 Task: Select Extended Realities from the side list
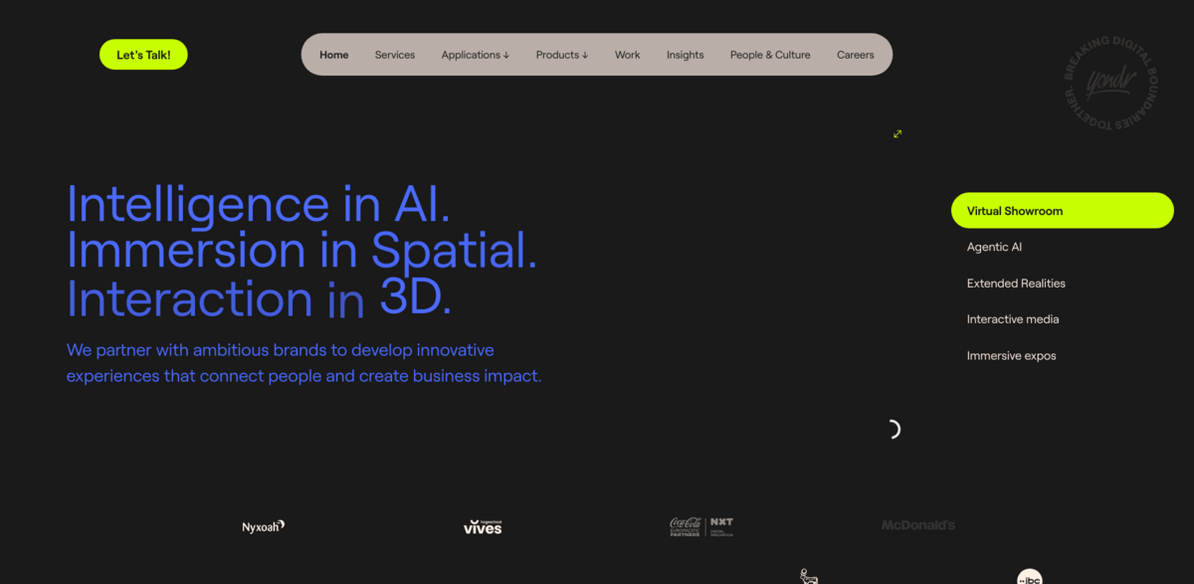[x=1016, y=284]
